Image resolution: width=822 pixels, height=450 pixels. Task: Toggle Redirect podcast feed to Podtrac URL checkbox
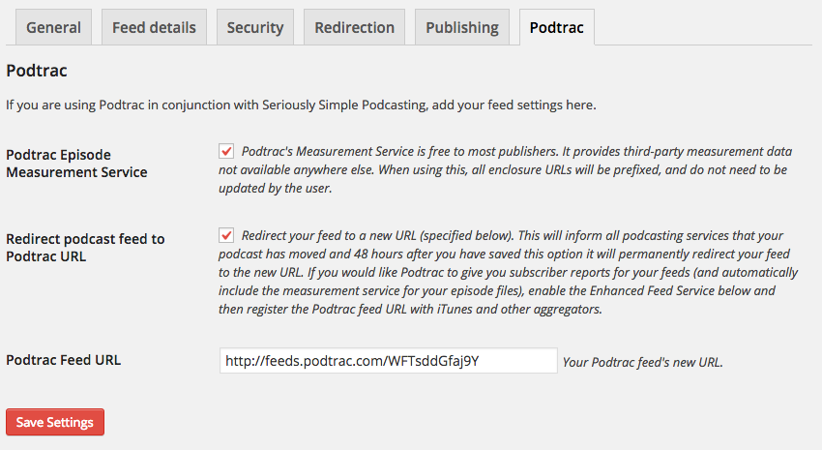(226, 235)
